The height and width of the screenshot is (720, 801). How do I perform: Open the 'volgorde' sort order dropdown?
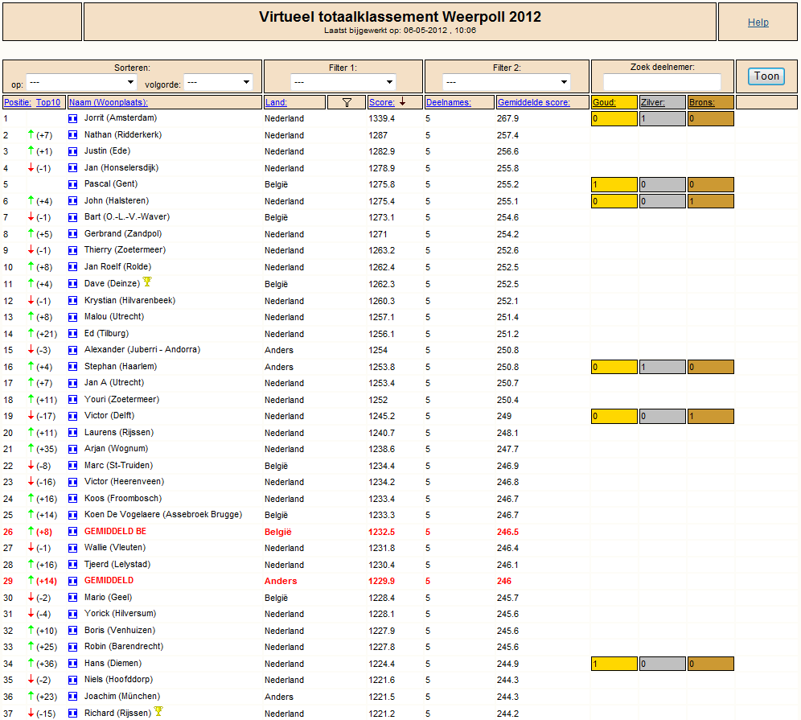[218, 82]
